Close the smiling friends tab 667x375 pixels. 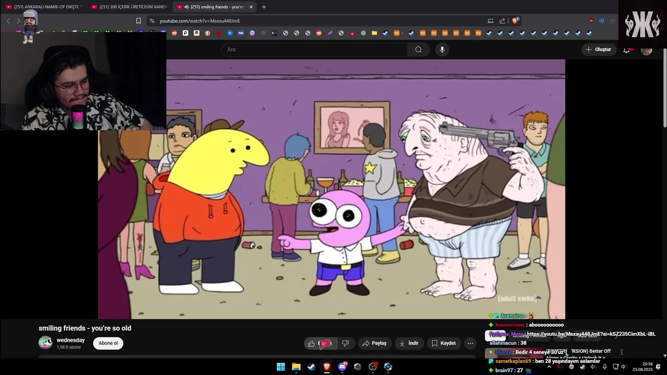(x=251, y=7)
